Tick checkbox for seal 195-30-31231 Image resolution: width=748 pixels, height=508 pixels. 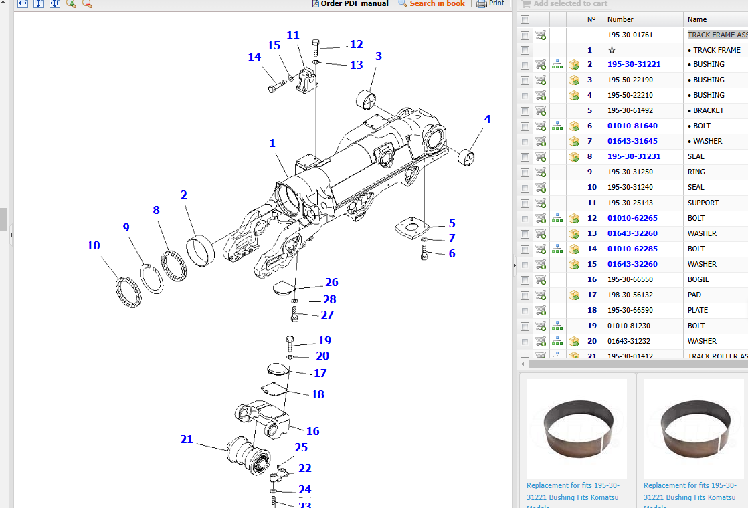pos(525,157)
